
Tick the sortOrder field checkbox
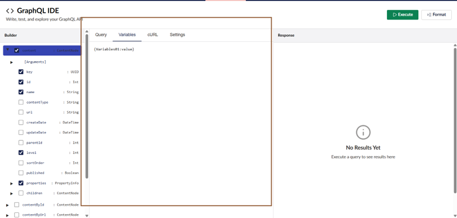21,163
